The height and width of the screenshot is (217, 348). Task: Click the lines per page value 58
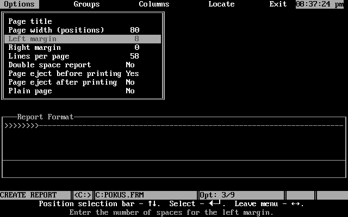pos(135,56)
